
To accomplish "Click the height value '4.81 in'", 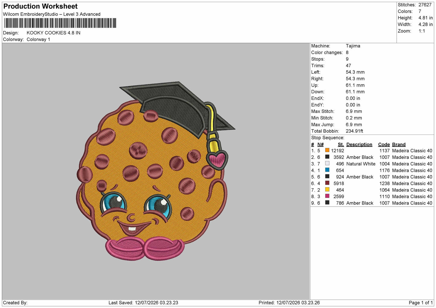I will click(x=425, y=18).
